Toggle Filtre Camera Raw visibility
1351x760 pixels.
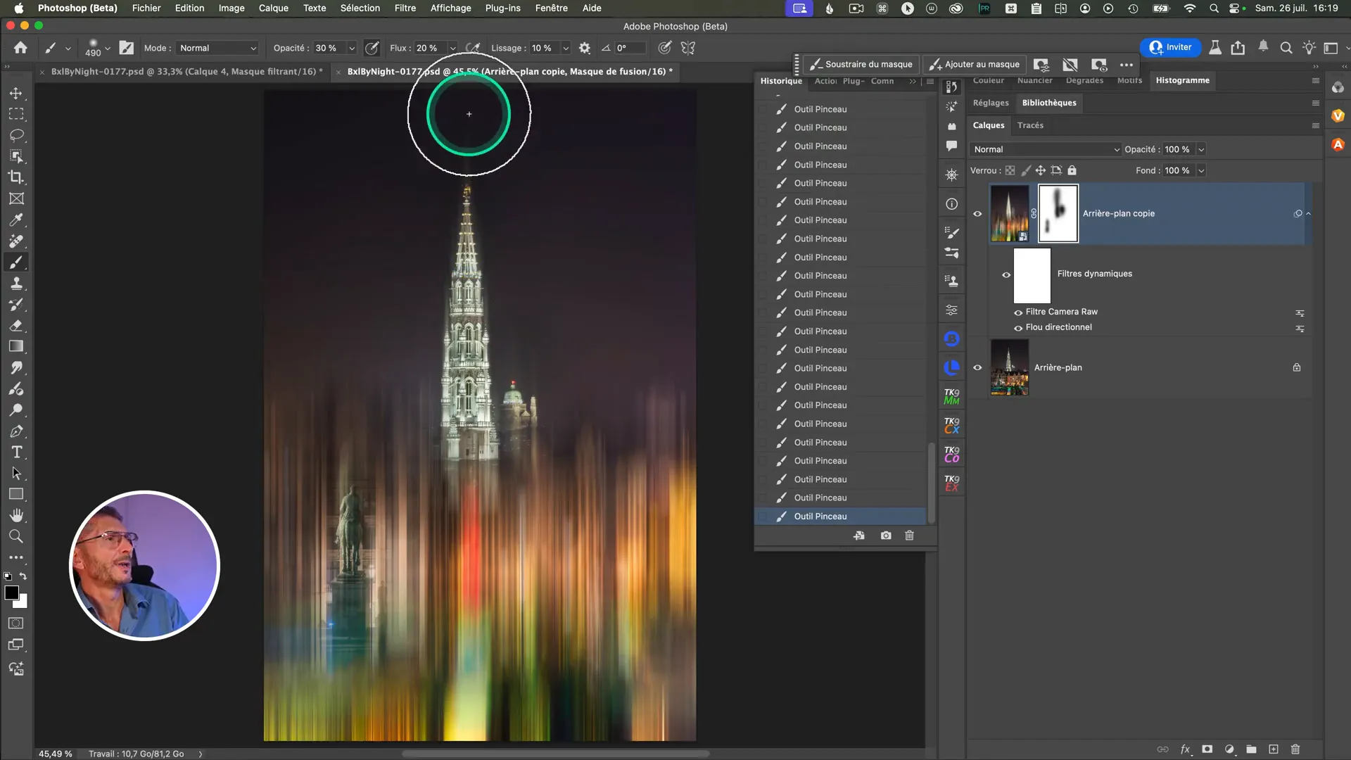[x=1018, y=312]
